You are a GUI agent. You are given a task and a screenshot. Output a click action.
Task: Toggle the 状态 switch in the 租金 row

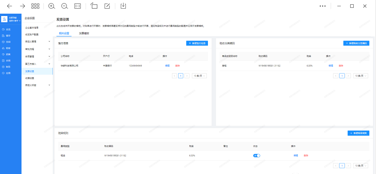(x=256, y=155)
